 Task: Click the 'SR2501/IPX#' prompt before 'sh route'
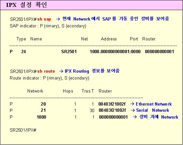pos(23,71)
